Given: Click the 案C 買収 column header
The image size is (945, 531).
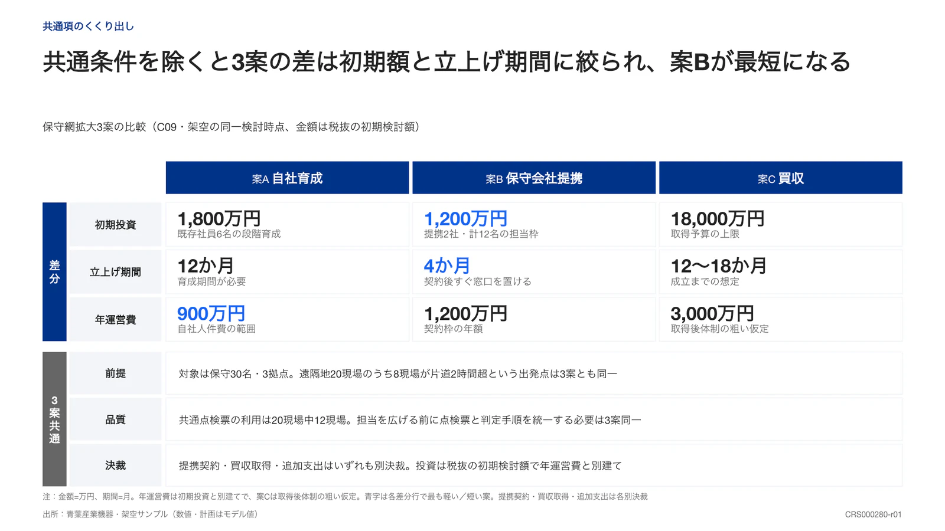Looking at the screenshot, I should click(781, 178).
